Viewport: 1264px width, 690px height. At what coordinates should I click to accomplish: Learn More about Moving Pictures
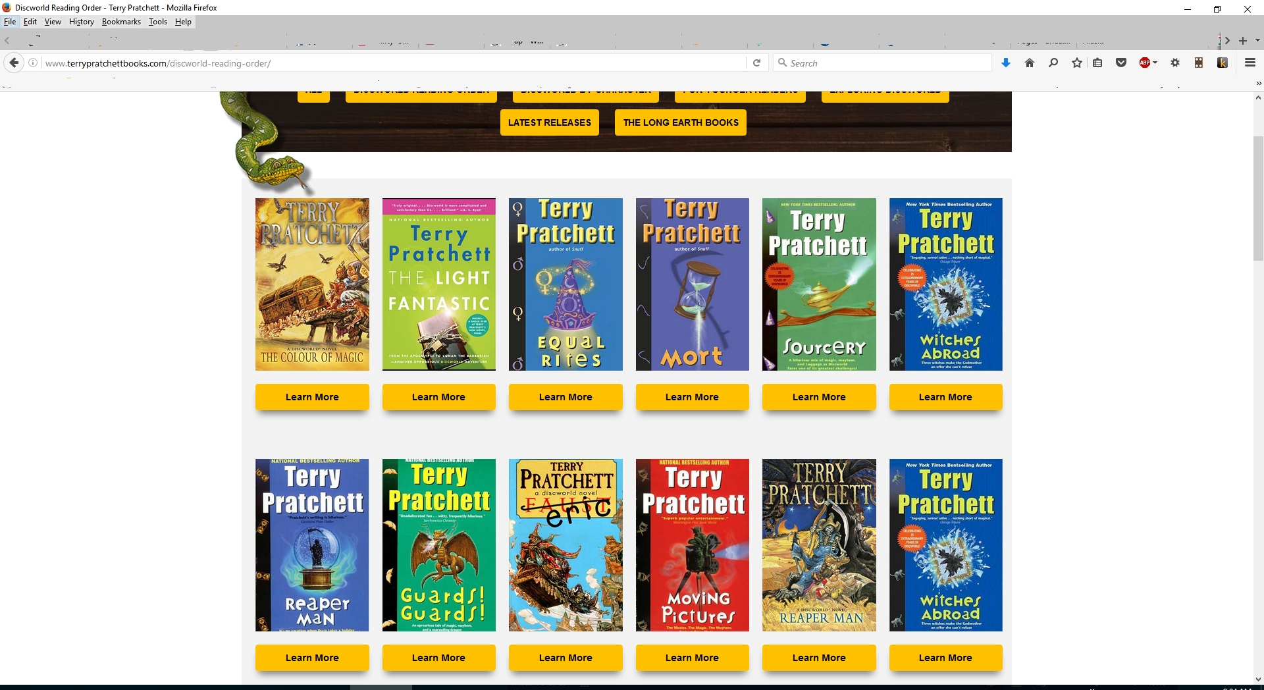(x=692, y=658)
